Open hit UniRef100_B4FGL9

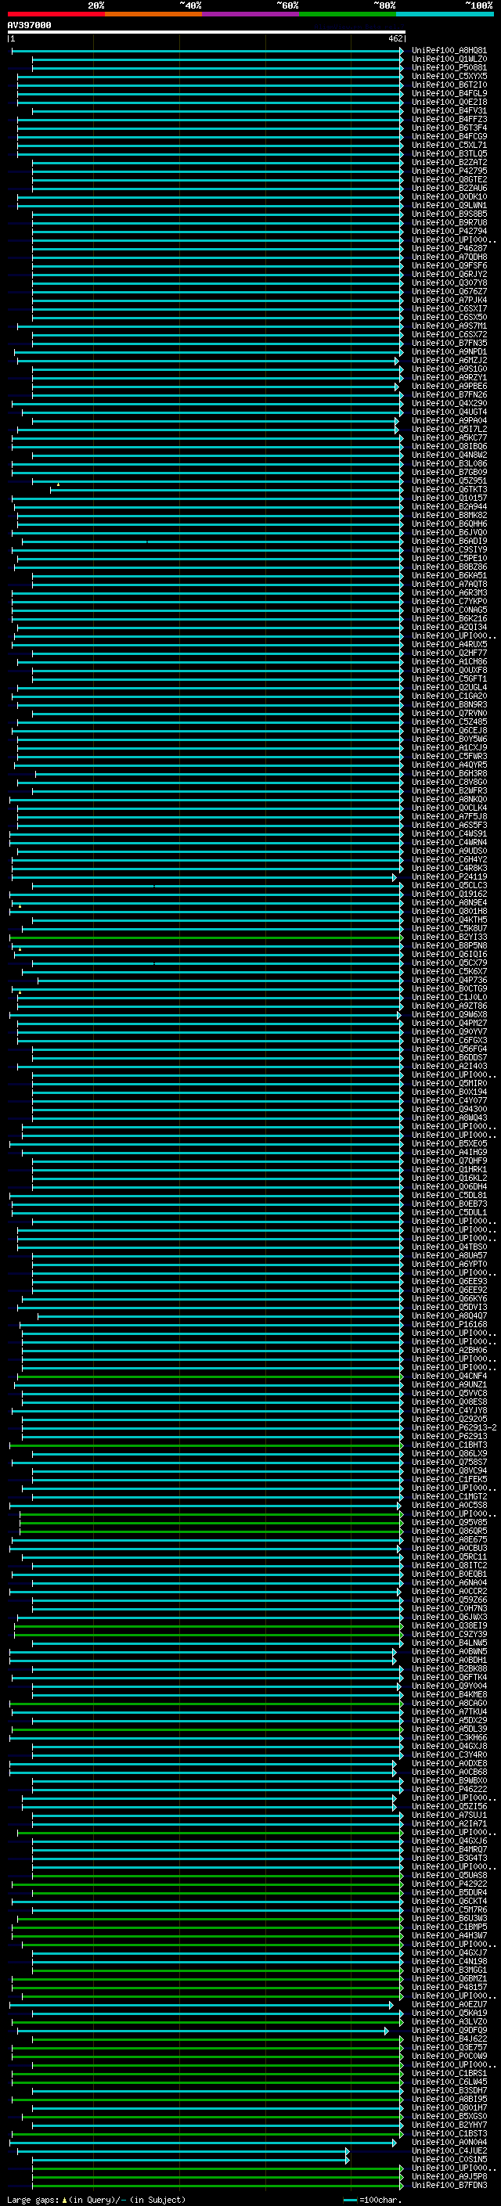point(449,93)
